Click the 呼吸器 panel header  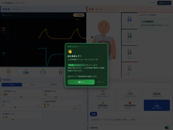tap(43, 9)
